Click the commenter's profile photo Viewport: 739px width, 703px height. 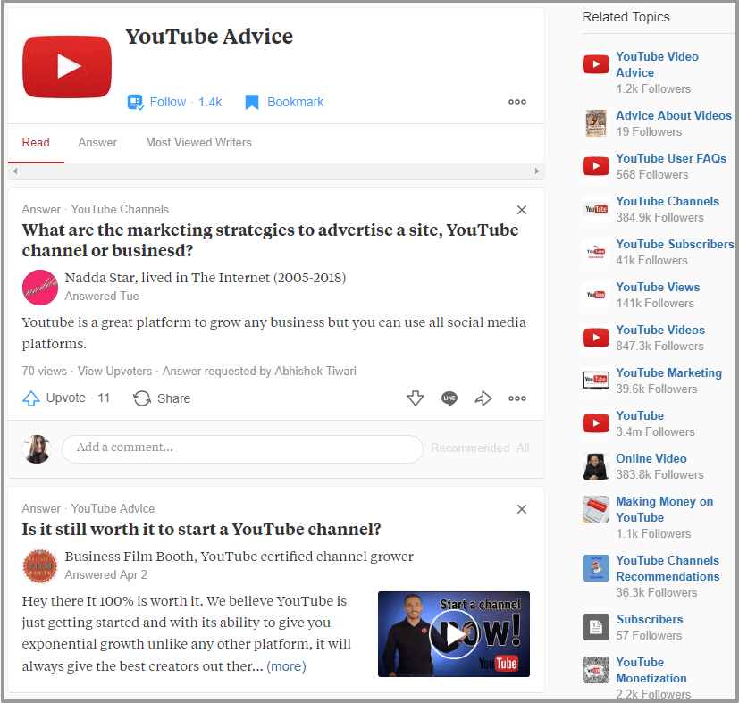pyautogui.click(x=37, y=448)
